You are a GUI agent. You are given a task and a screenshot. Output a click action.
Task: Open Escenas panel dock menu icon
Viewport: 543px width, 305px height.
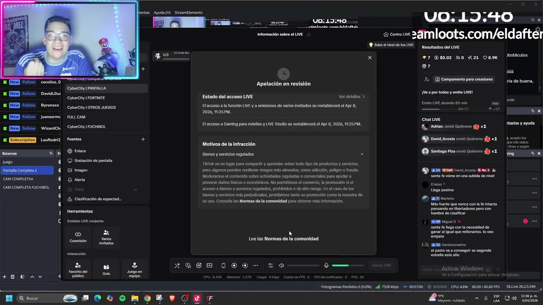[x=50, y=153]
